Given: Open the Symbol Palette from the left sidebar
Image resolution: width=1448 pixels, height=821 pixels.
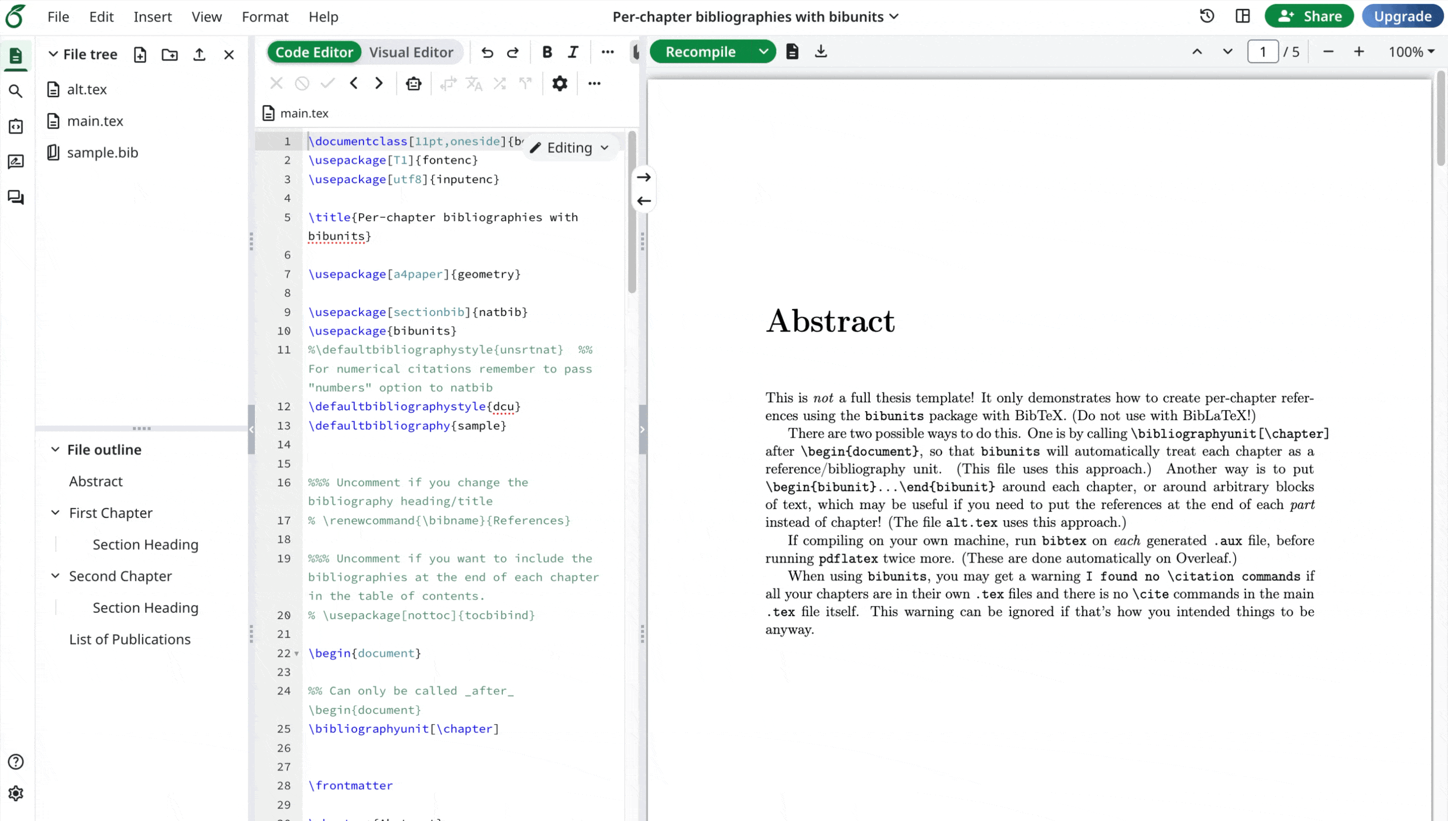Looking at the screenshot, I should (x=16, y=127).
